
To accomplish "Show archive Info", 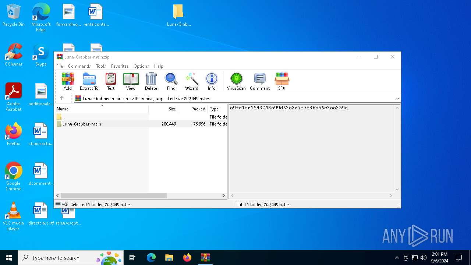I will click(x=212, y=81).
